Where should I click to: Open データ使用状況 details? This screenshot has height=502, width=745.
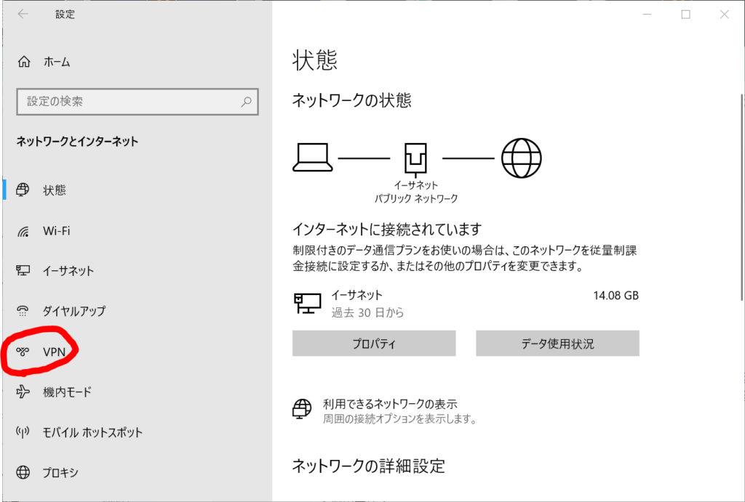pos(557,343)
